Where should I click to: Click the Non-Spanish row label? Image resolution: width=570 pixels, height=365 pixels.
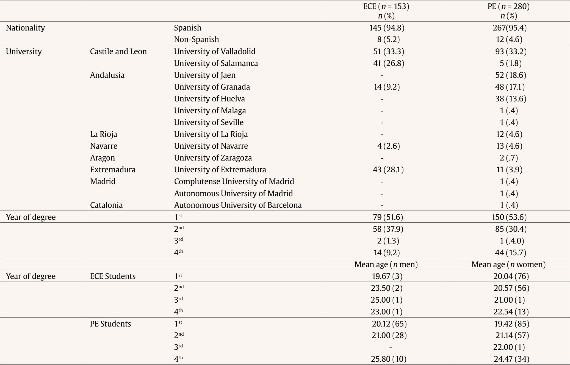pos(196,40)
